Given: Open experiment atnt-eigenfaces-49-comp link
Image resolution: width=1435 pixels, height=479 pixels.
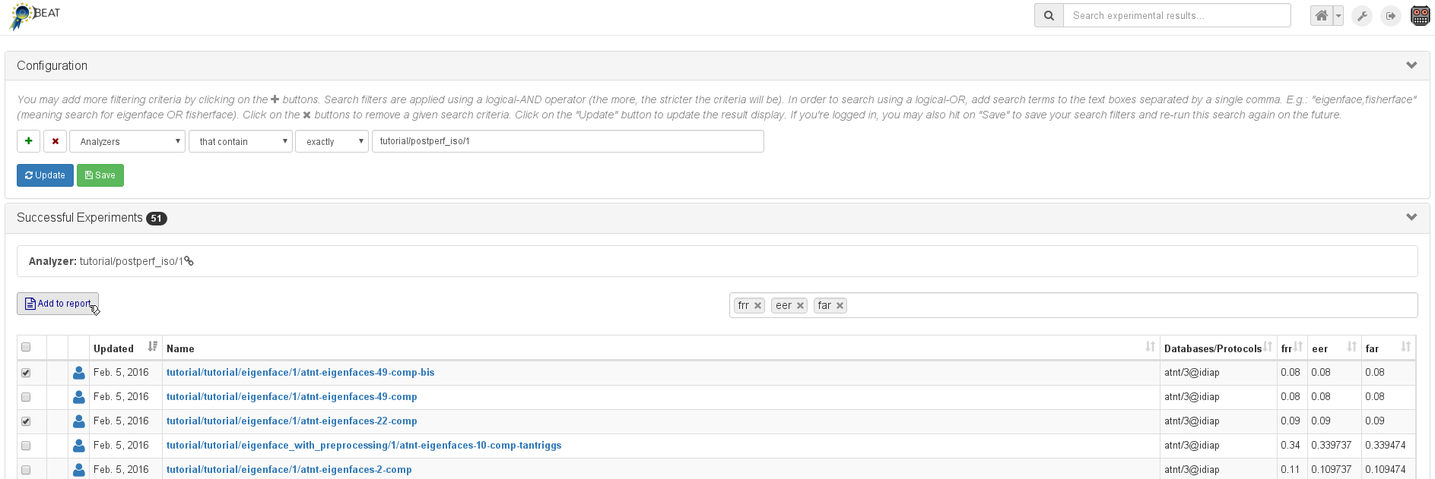Looking at the screenshot, I should pos(292,397).
